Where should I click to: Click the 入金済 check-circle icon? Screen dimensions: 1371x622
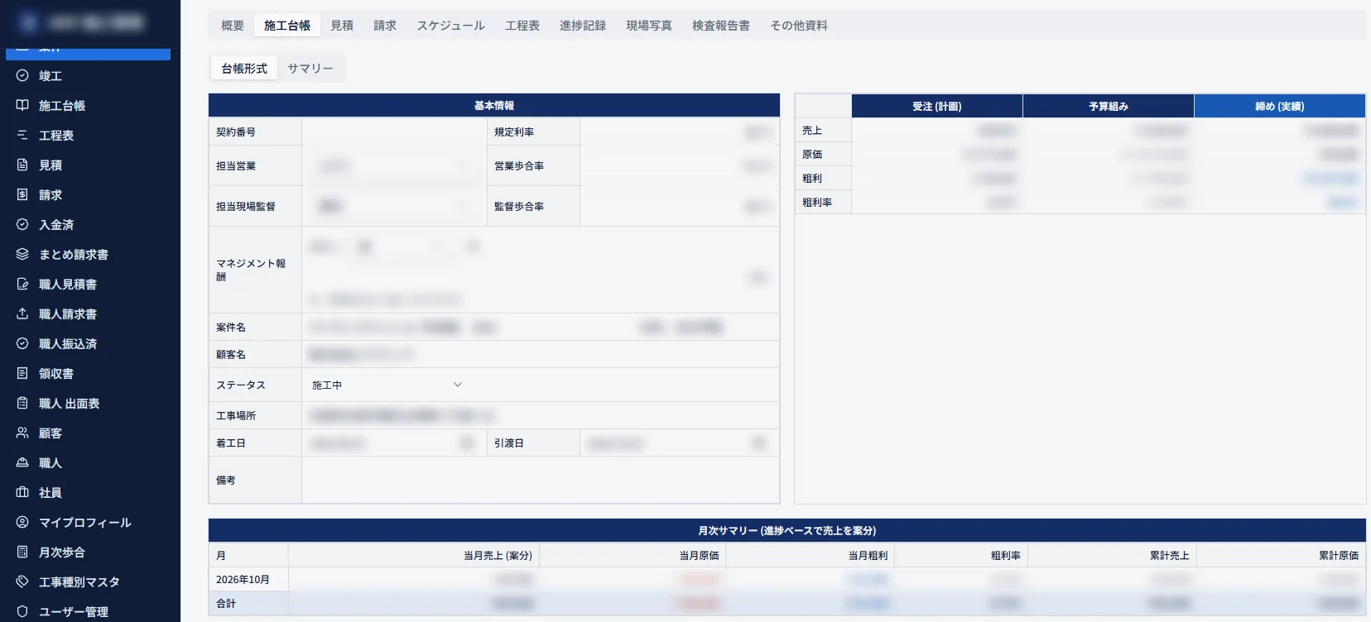(x=22, y=224)
